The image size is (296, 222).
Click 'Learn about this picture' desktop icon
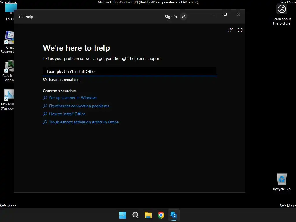click(x=282, y=15)
